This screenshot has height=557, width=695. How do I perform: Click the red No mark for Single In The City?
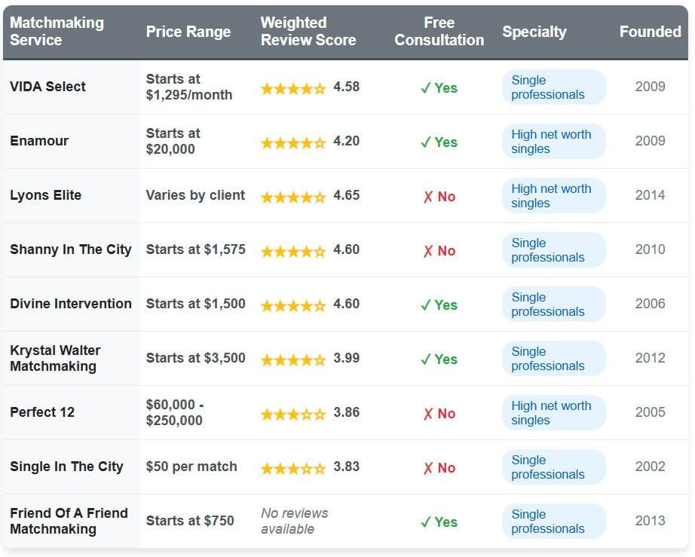(439, 468)
